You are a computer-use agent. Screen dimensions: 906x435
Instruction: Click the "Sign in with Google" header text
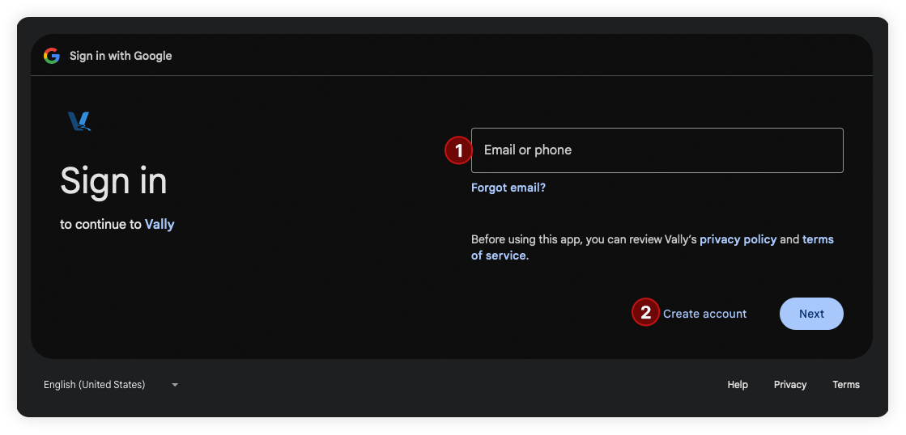(x=121, y=56)
